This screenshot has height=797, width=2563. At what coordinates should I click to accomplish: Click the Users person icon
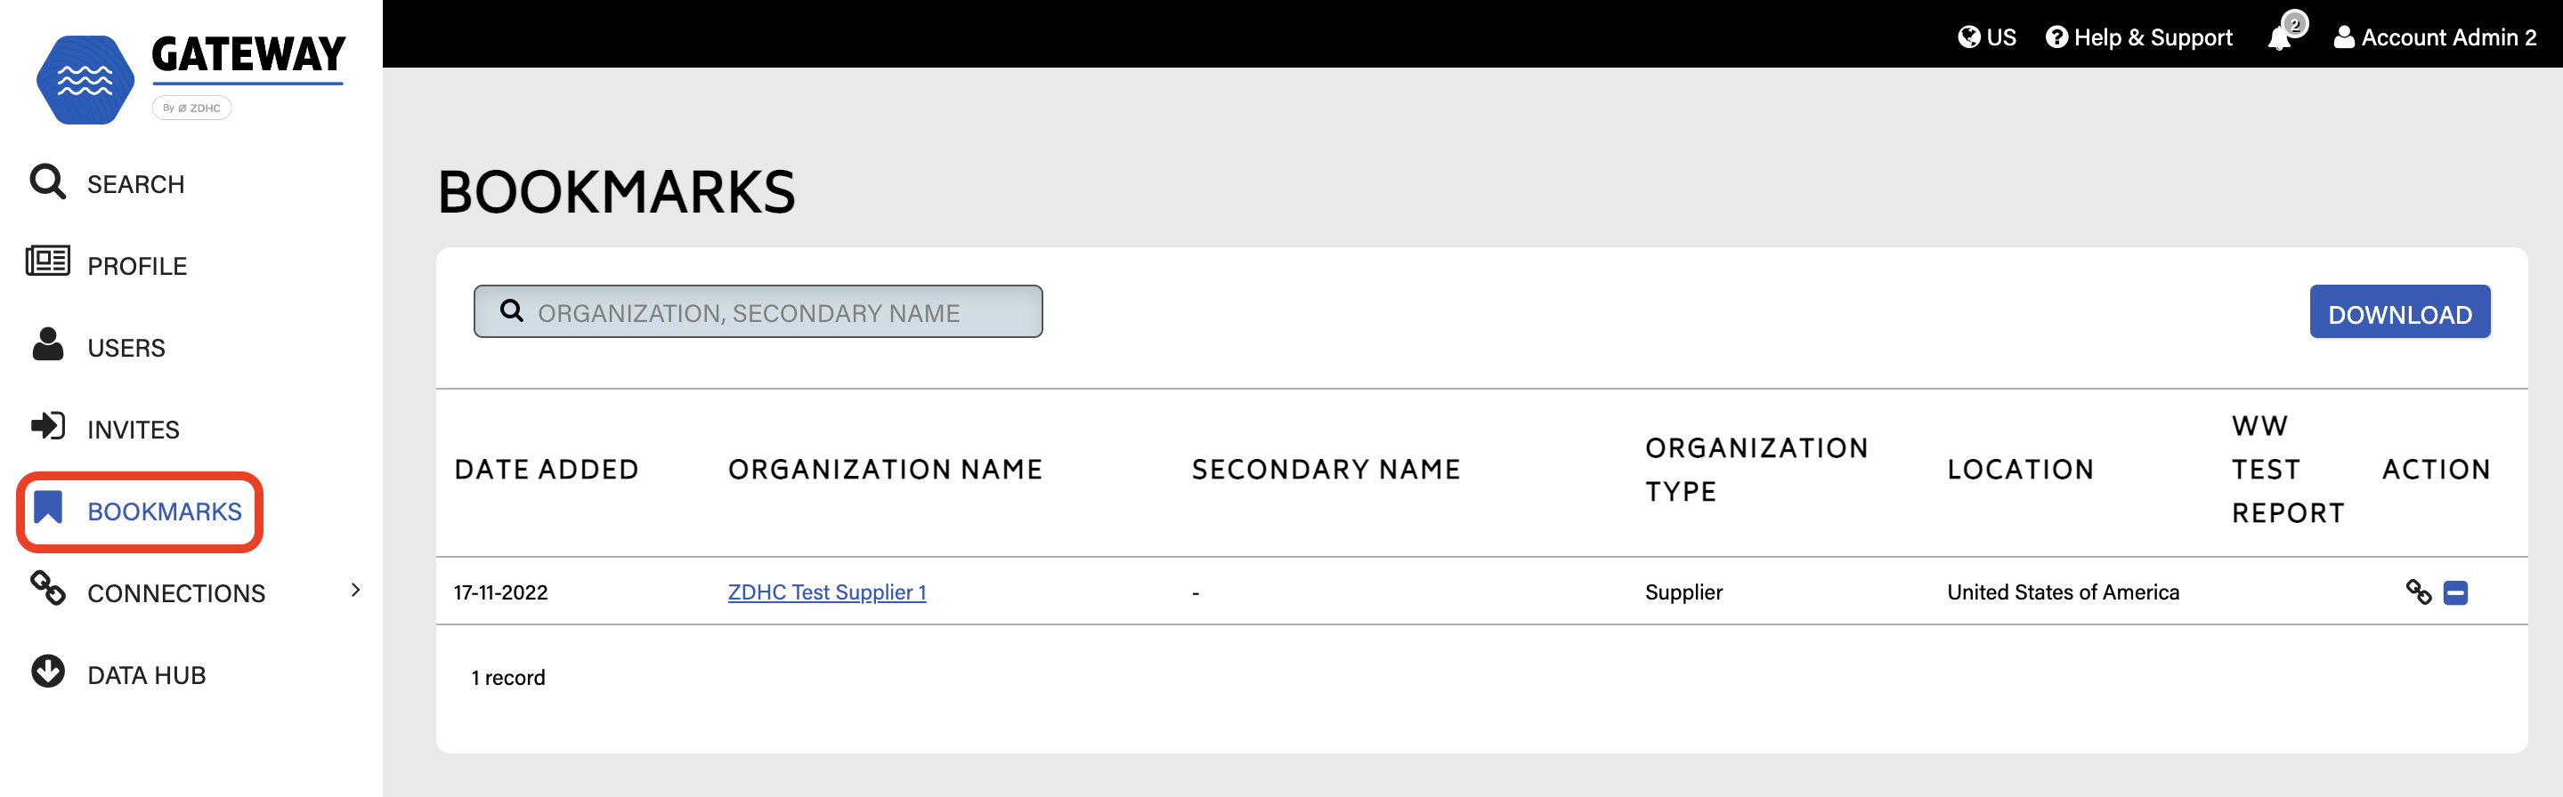click(x=47, y=344)
